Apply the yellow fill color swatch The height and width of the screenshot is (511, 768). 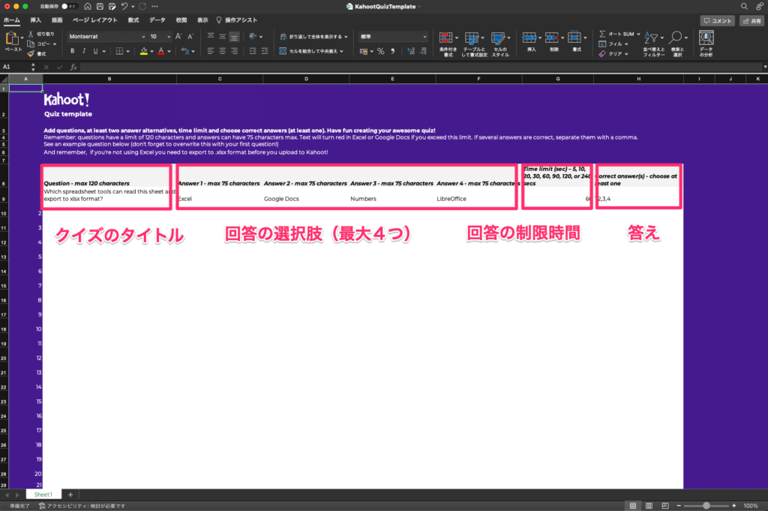144,51
